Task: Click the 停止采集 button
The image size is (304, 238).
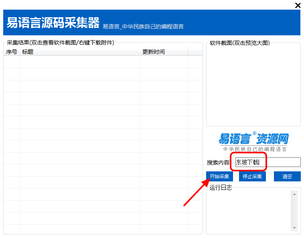Action: (252, 176)
